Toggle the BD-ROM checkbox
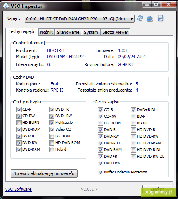The image size is (178, 199). pos(52,136)
